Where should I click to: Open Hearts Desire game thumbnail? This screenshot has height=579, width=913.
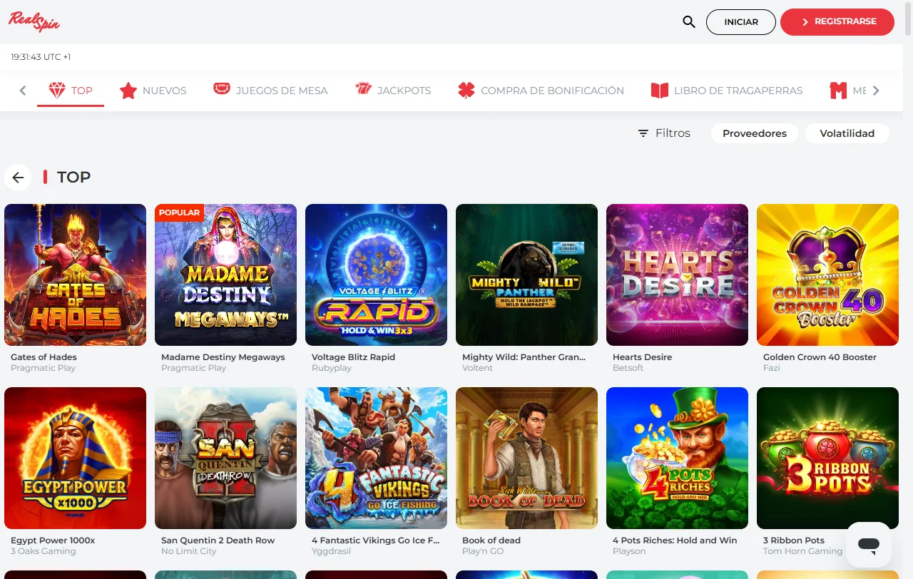coord(677,275)
